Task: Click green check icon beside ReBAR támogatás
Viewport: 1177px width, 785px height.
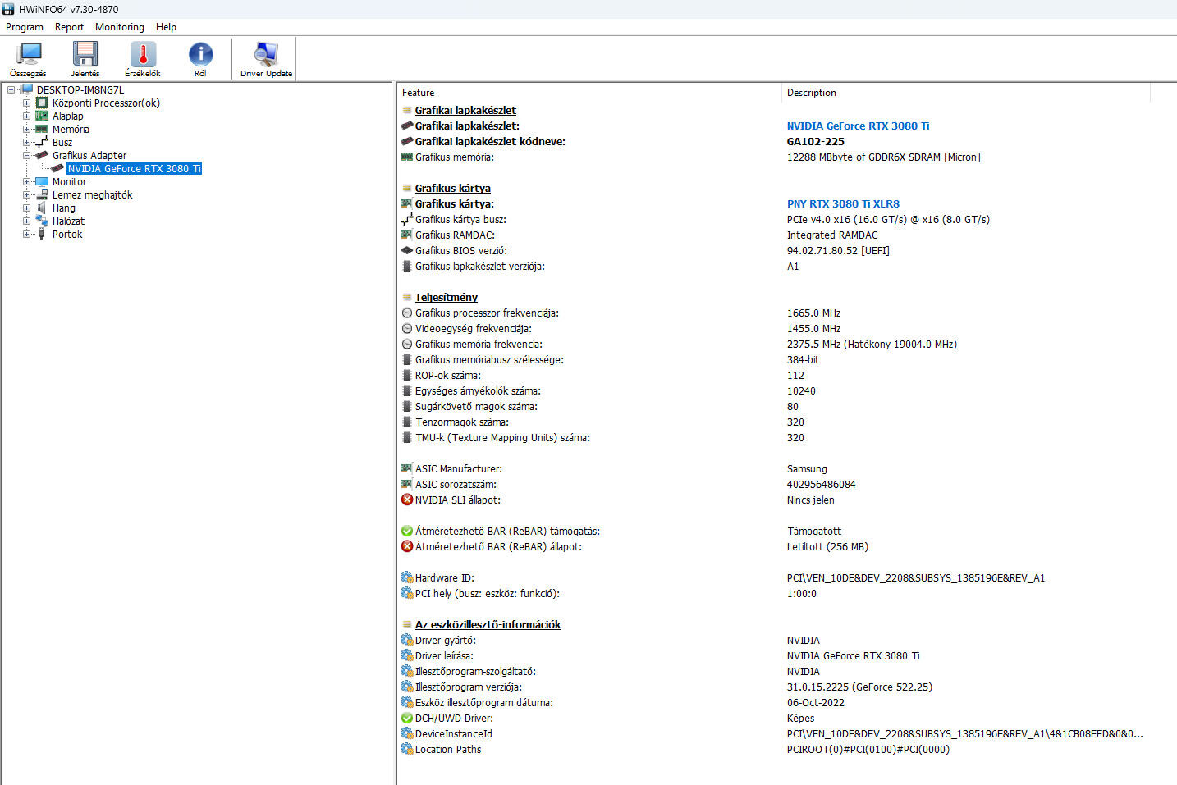Action: 406,531
